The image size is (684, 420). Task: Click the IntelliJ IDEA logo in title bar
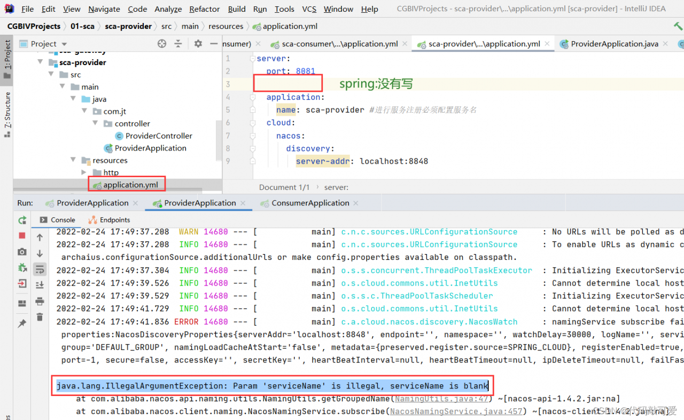[x=10, y=9]
